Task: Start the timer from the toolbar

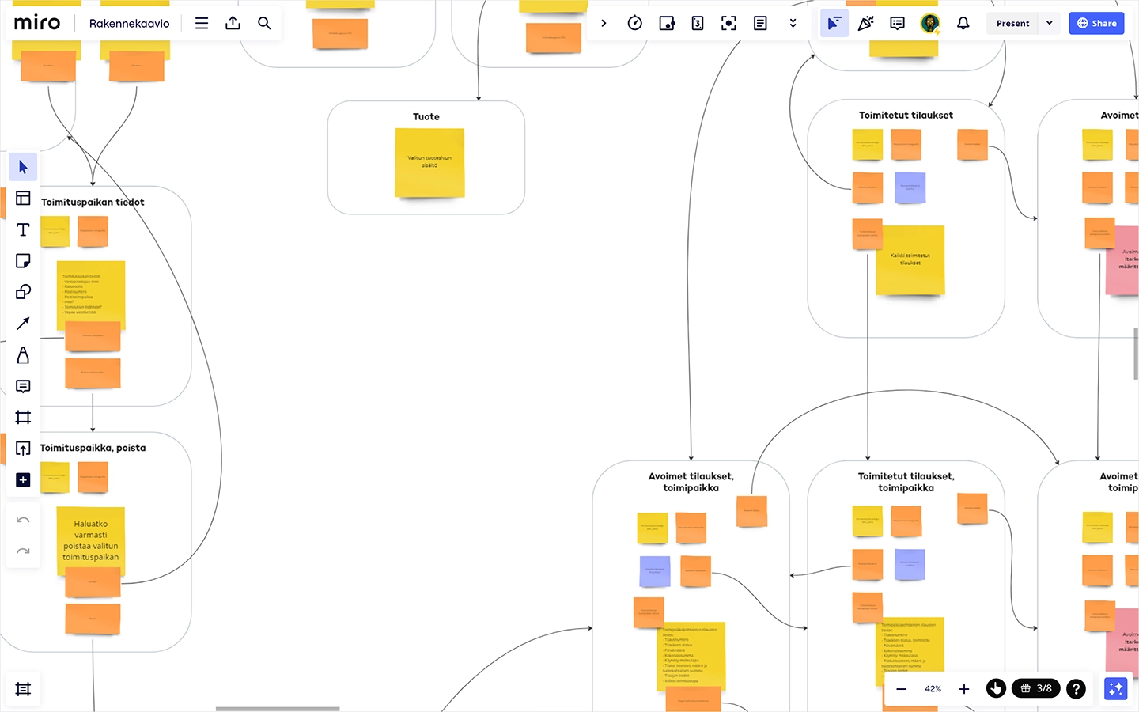Action: click(635, 23)
